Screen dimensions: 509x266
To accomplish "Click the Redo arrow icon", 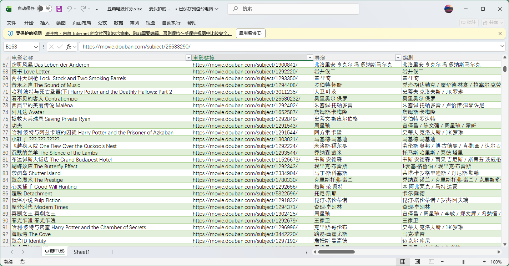I will [83, 9].
